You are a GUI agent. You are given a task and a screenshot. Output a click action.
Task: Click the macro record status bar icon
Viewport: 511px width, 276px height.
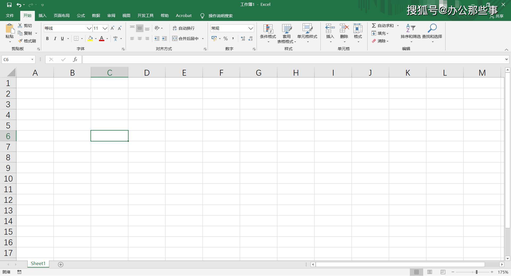pos(19,272)
